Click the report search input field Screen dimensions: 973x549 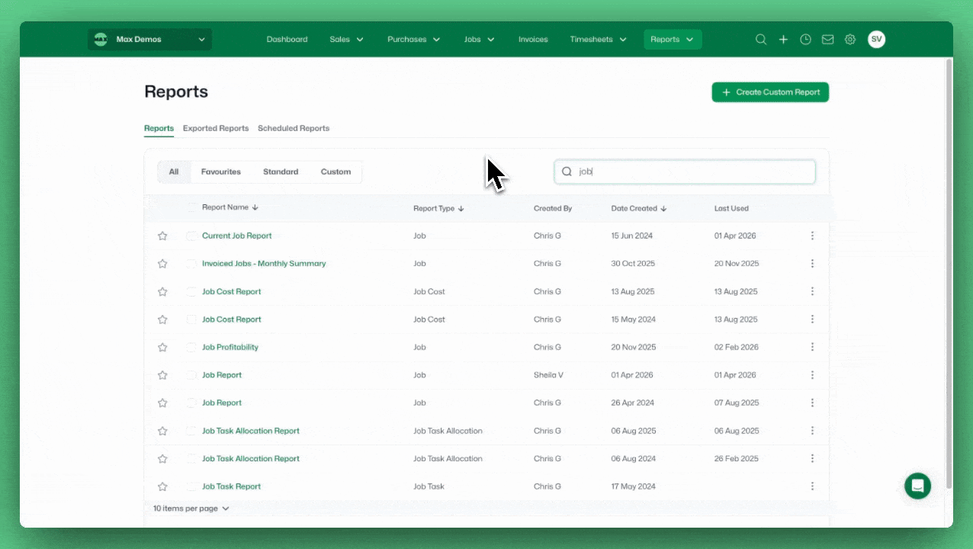pyautogui.click(x=692, y=172)
